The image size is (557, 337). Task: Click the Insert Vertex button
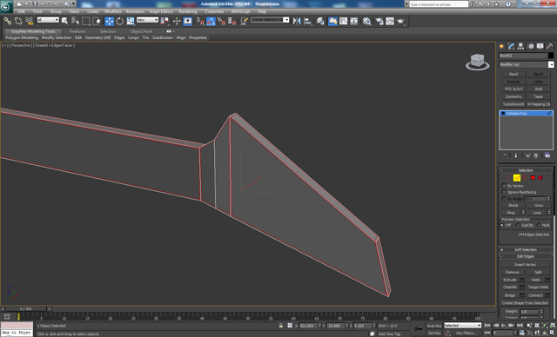526,264
